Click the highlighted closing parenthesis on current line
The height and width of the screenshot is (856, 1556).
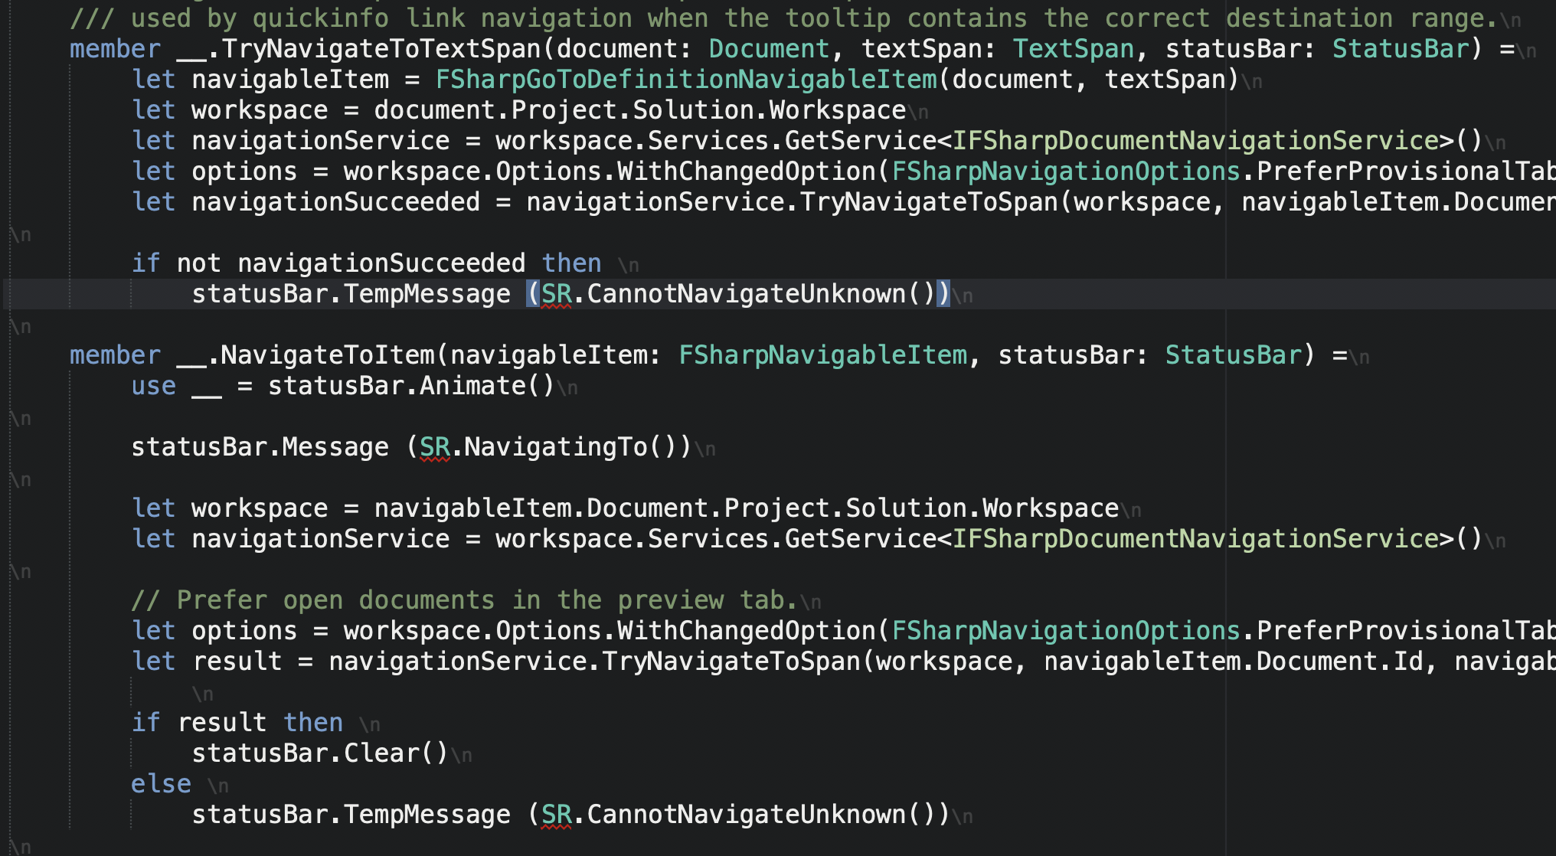click(943, 294)
